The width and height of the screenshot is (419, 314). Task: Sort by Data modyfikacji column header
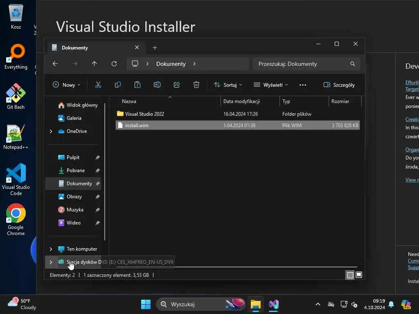pos(250,101)
